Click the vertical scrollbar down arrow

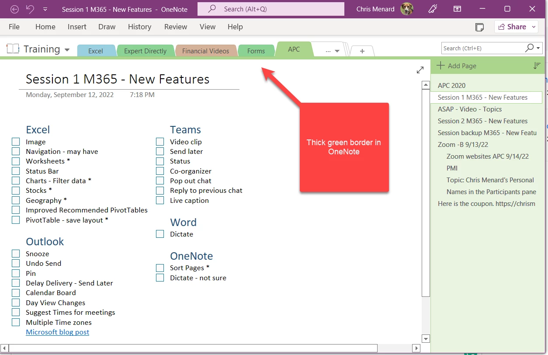[x=426, y=338]
